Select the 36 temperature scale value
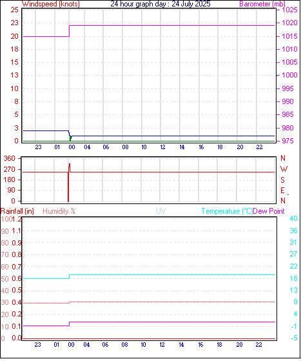 [293, 231]
